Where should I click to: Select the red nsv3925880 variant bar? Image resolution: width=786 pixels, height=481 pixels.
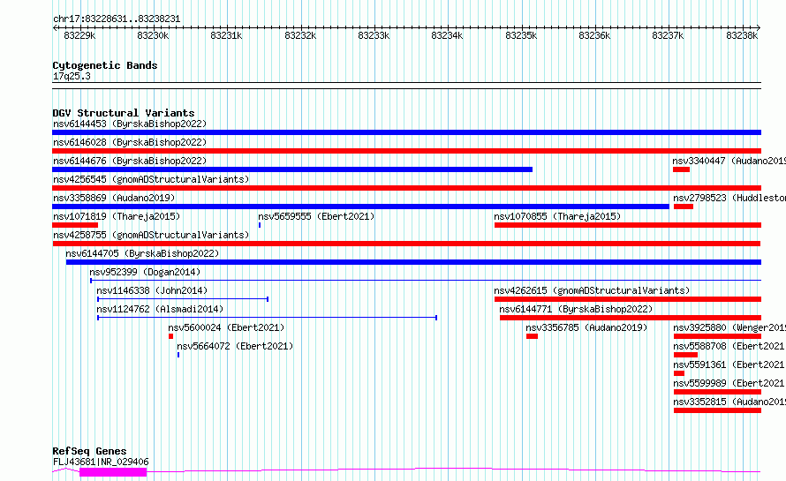pyautogui.click(x=717, y=336)
